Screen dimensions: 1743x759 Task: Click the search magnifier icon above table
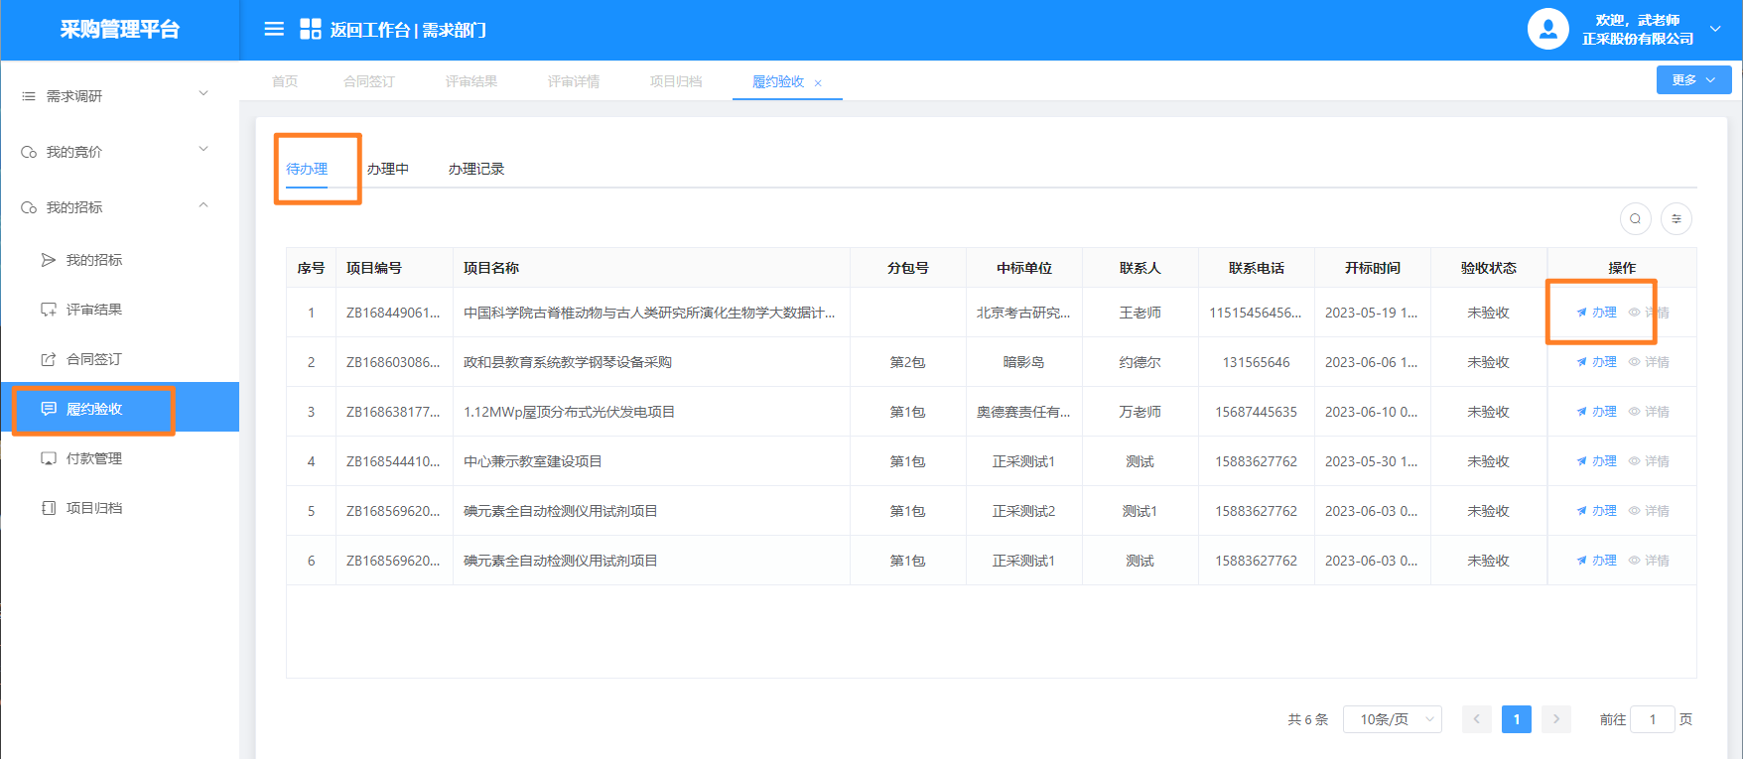click(1635, 219)
